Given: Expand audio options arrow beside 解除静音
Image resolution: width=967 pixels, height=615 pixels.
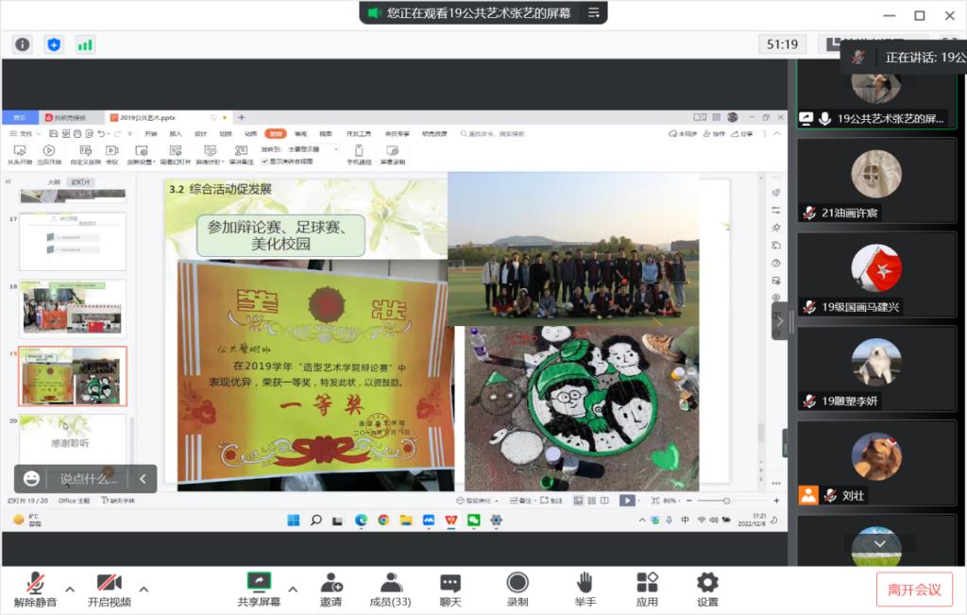Looking at the screenshot, I should point(70,589).
